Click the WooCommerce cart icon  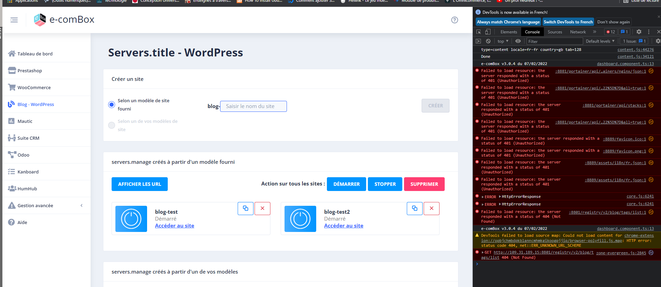pyautogui.click(x=12, y=87)
